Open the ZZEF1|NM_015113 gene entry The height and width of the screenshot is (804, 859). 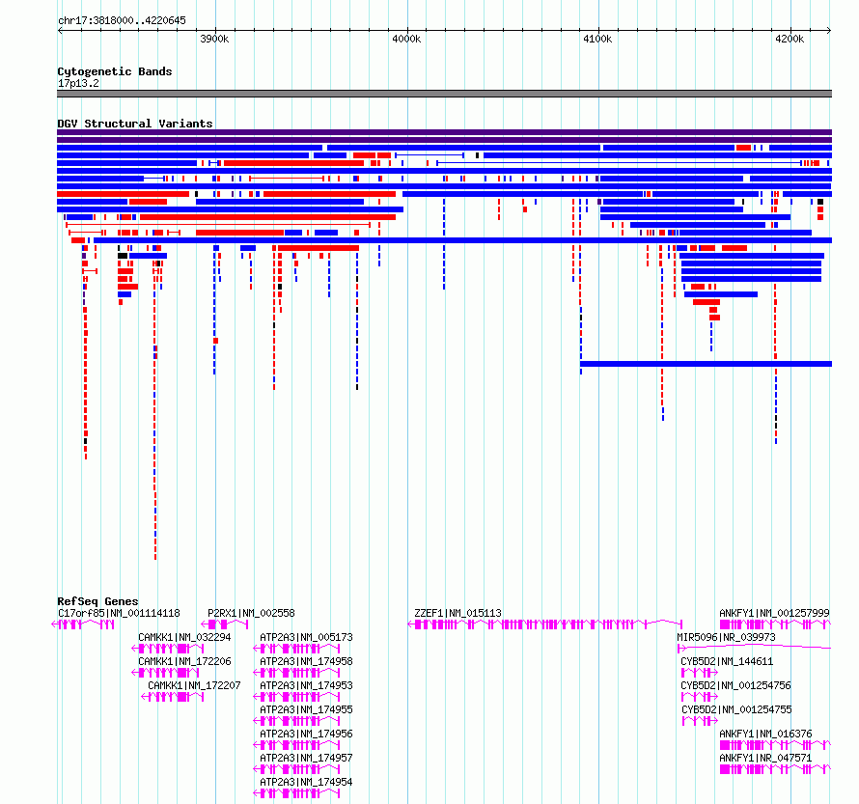tap(457, 613)
